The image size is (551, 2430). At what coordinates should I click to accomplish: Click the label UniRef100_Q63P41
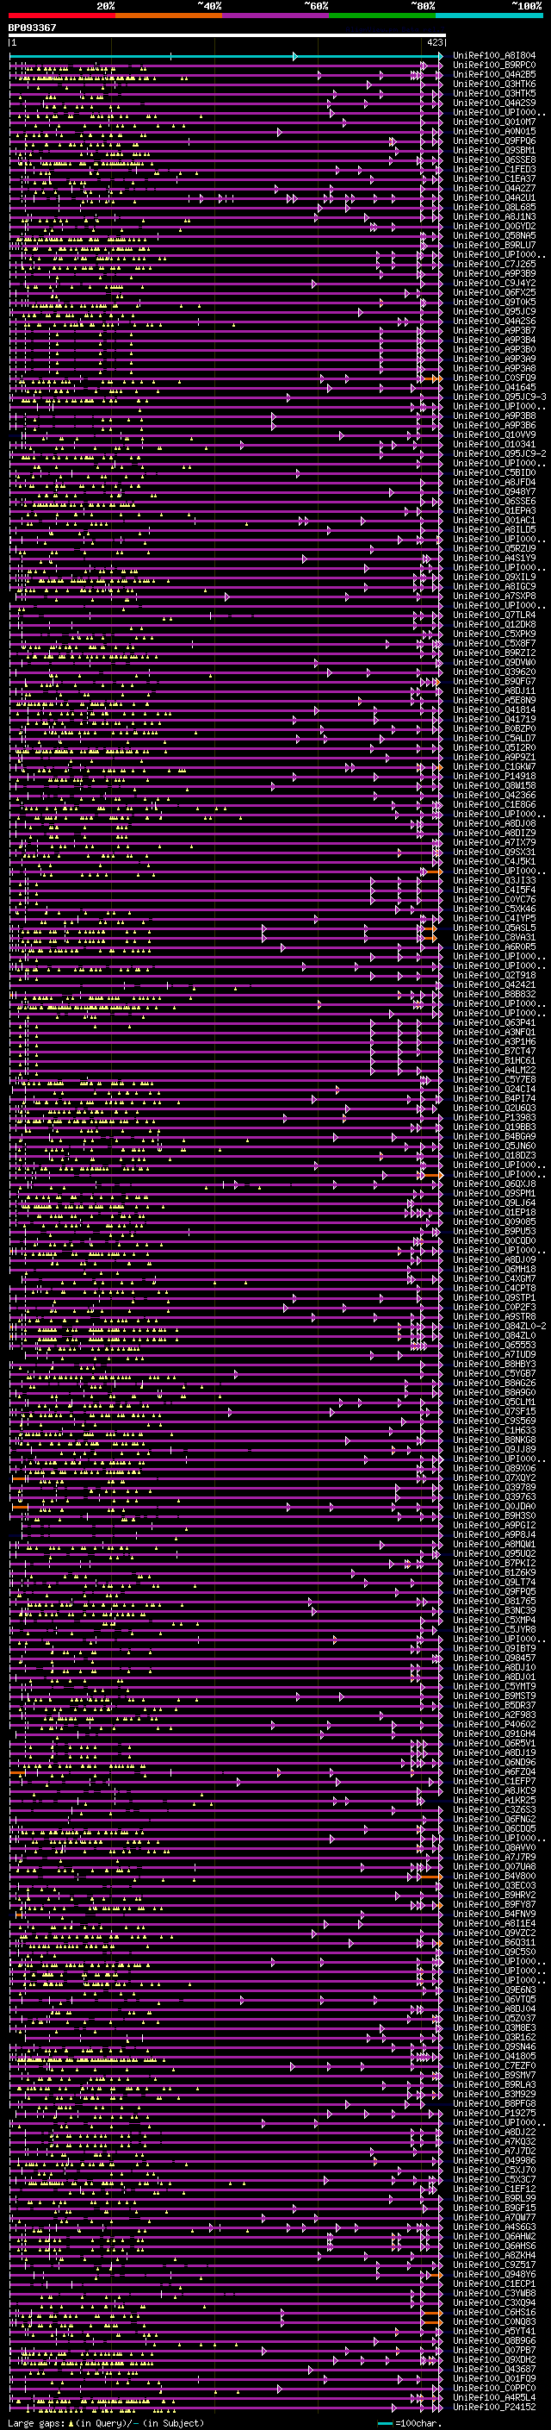tap(493, 1022)
